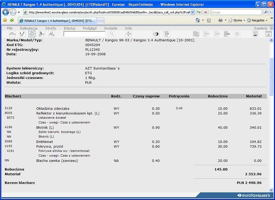Open the Strona page menu

point(237,20)
